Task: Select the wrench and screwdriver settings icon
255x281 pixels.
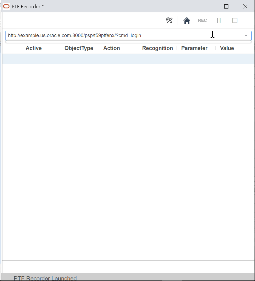Action: tap(169, 20)
